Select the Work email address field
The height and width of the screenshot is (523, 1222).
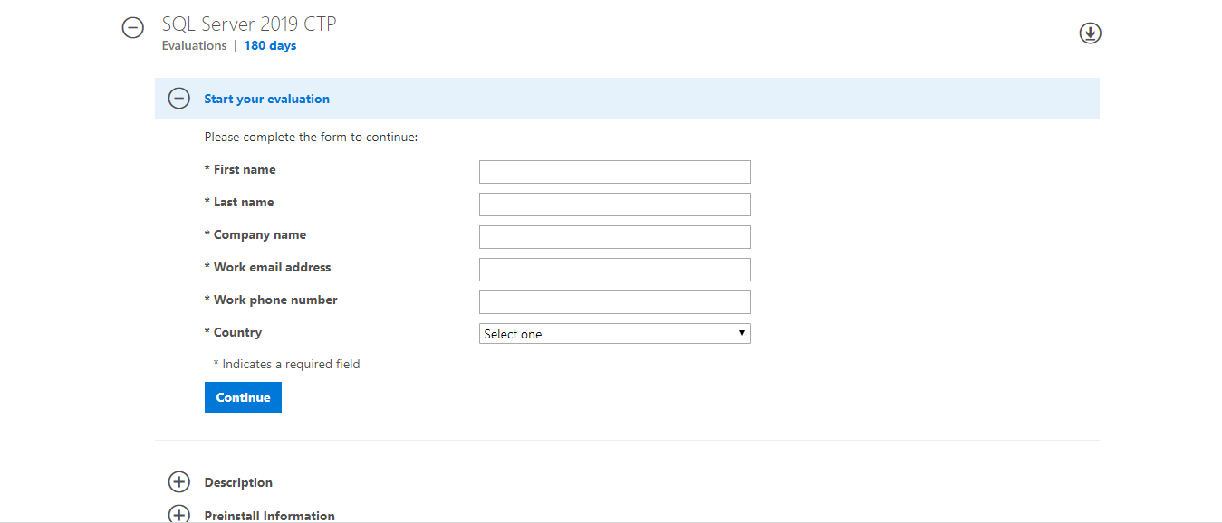pyautogui.click(x=614, y=270)
